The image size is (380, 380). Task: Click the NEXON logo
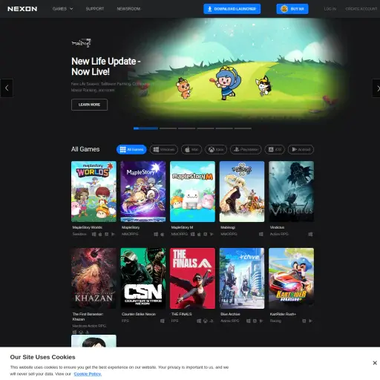point(22,9)
